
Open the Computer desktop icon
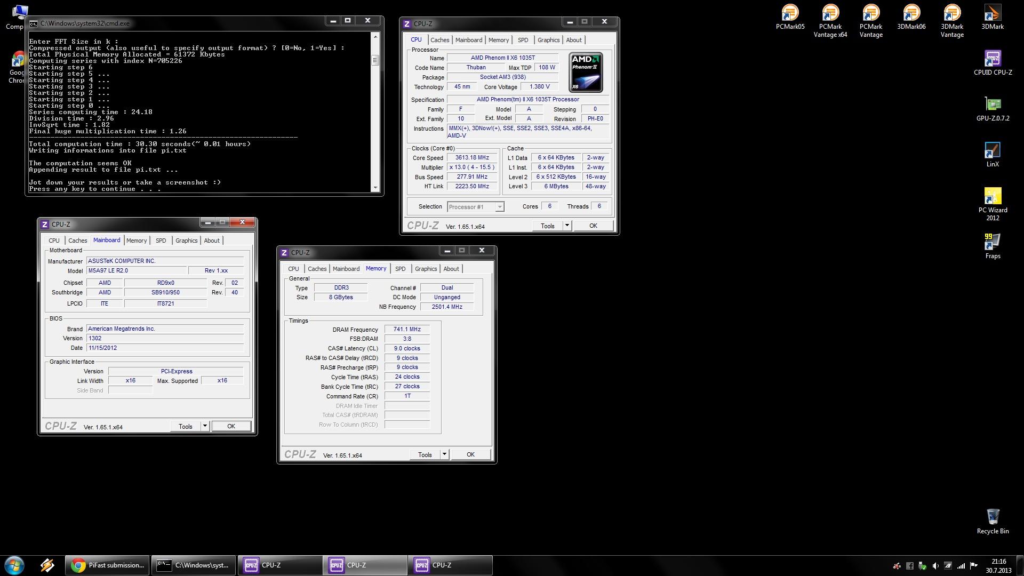point(17,17)
